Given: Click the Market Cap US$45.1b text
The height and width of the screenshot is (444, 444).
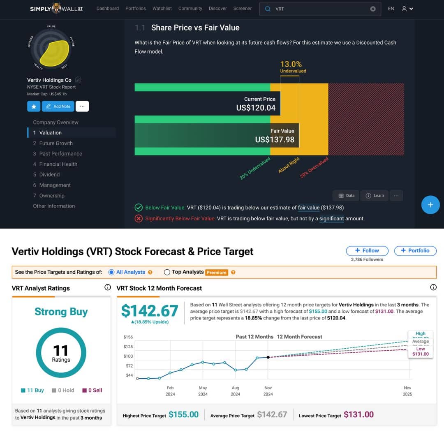Looking at the screenshot, I should coord(47,94).
